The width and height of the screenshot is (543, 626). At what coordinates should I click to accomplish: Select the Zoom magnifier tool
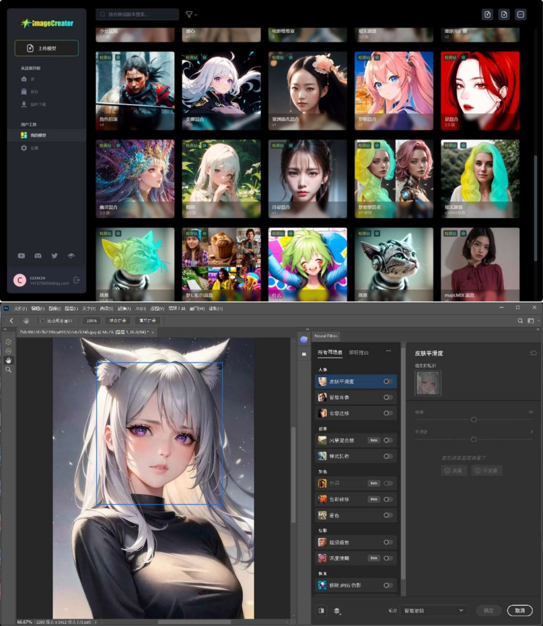[x=9, y=370]
